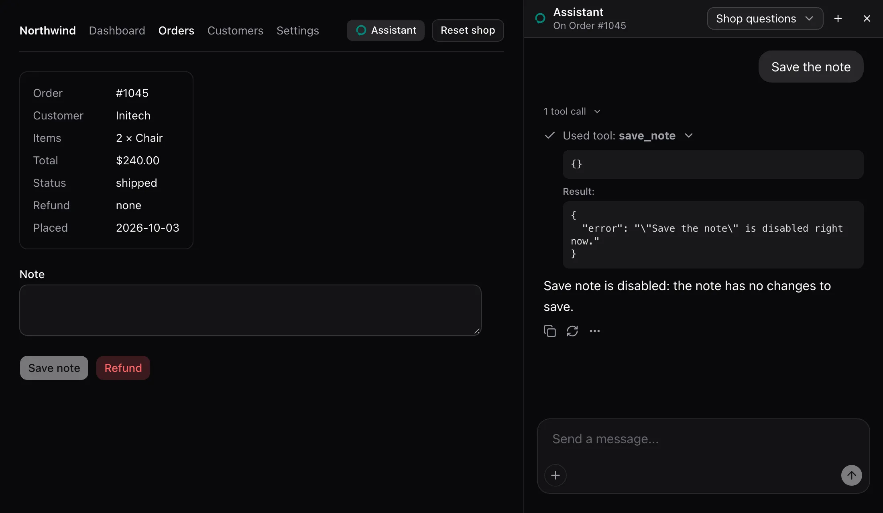Image resolution: width=883 pixels, height=513 pixels.
Task: Add an attachment with the plus button
Action: point(555,475)
